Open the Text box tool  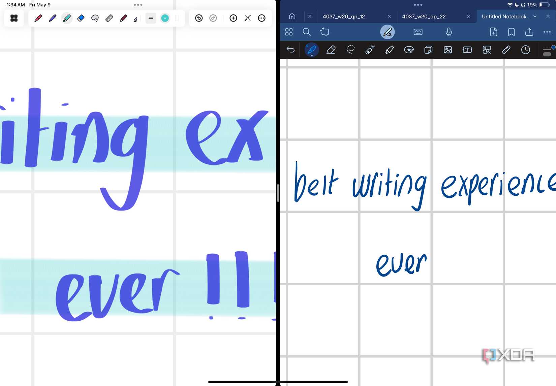[x=467, y=50]
